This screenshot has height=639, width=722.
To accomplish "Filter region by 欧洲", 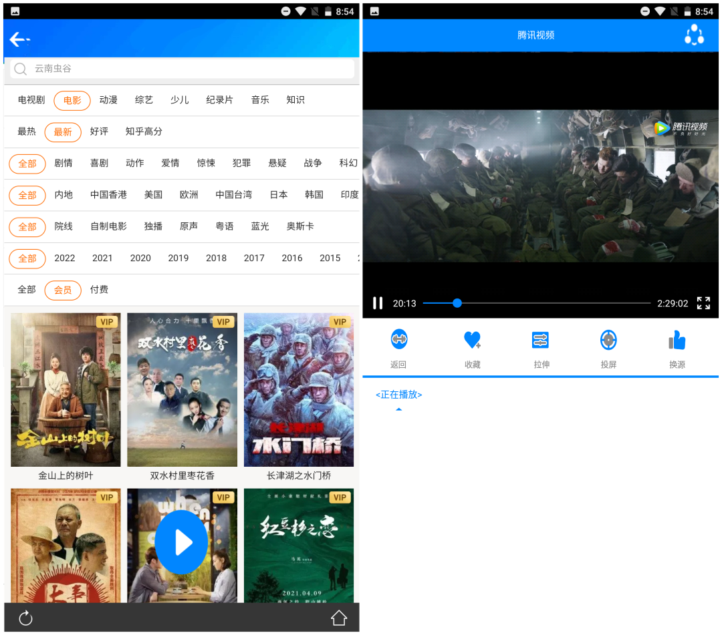I will 189,194.
